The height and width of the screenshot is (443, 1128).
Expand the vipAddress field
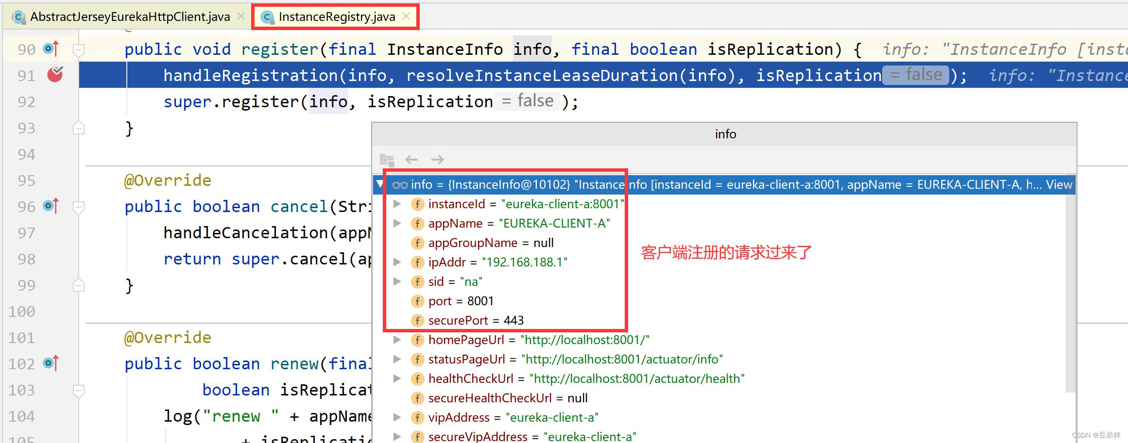tap(397, 417)
